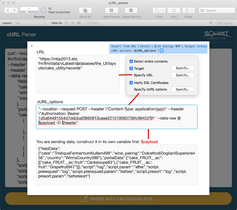Open the Share menu button
The height and width of the screenshot is (210, 237).
click(x=188, y=10)
